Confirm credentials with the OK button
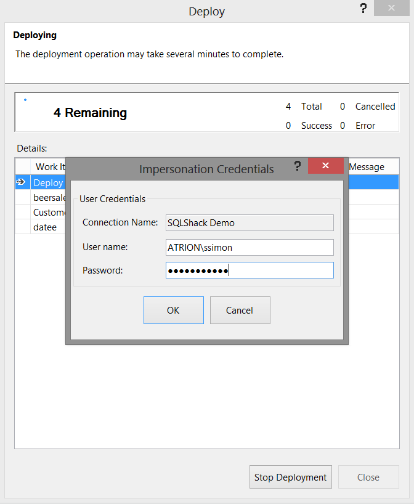Viewport: 414px width, 504px height. [173, 310]
